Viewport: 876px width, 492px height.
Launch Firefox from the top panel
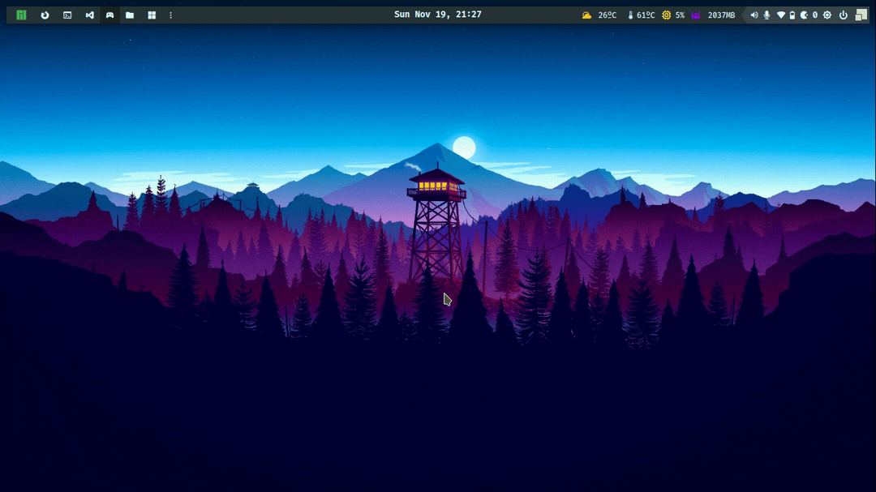45,15
